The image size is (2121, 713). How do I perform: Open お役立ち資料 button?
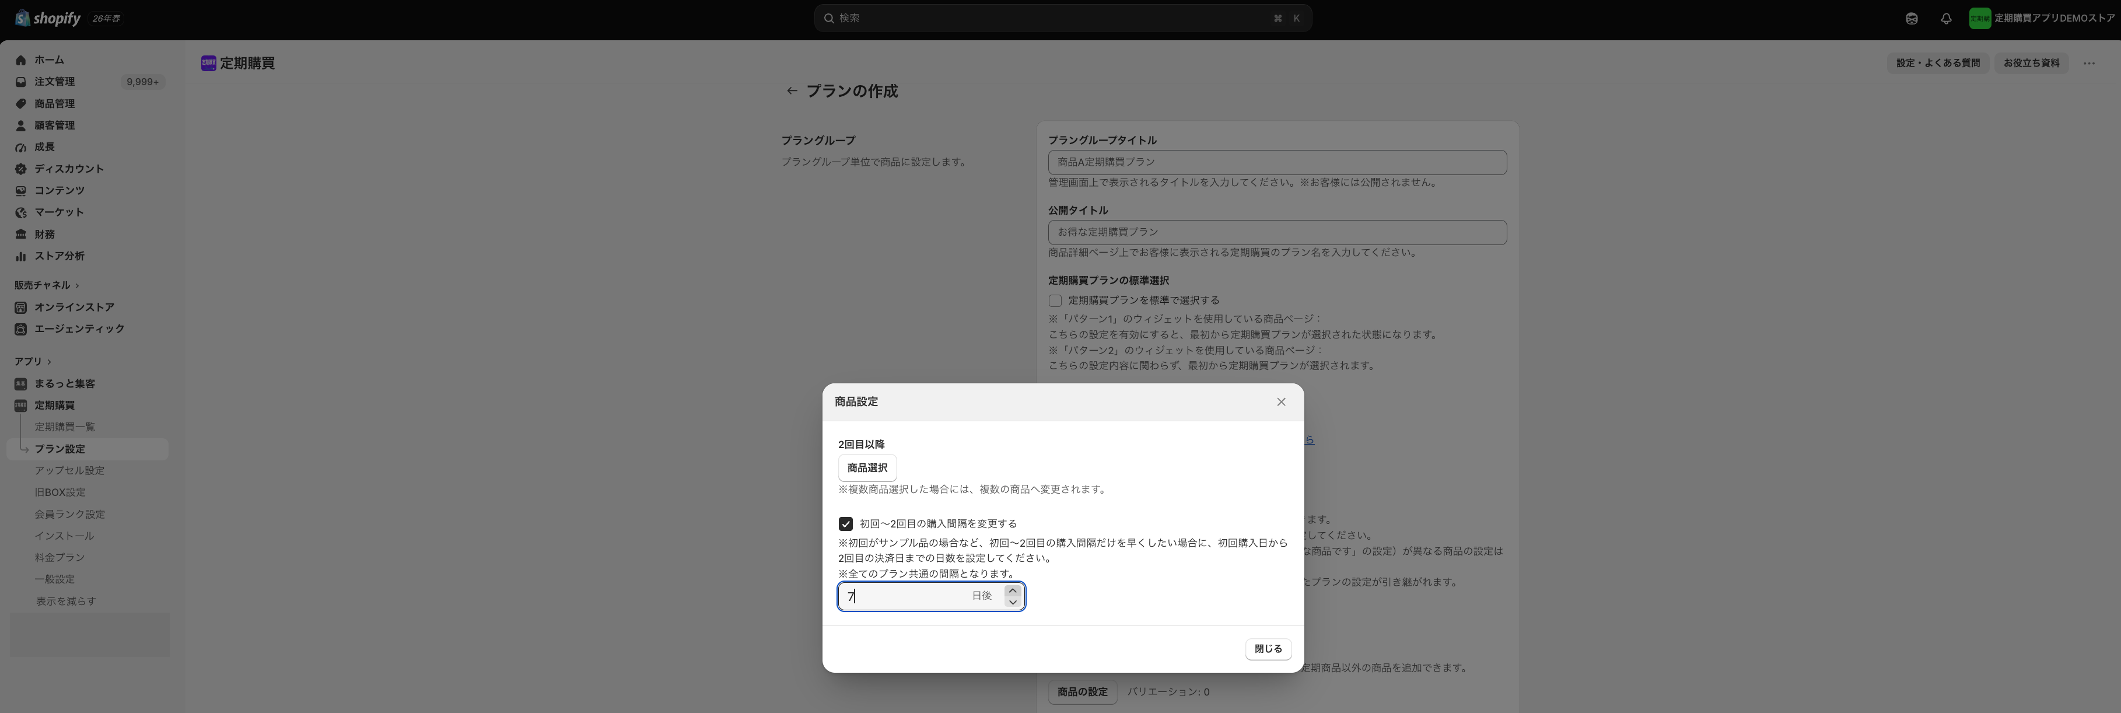[2031, 64]
